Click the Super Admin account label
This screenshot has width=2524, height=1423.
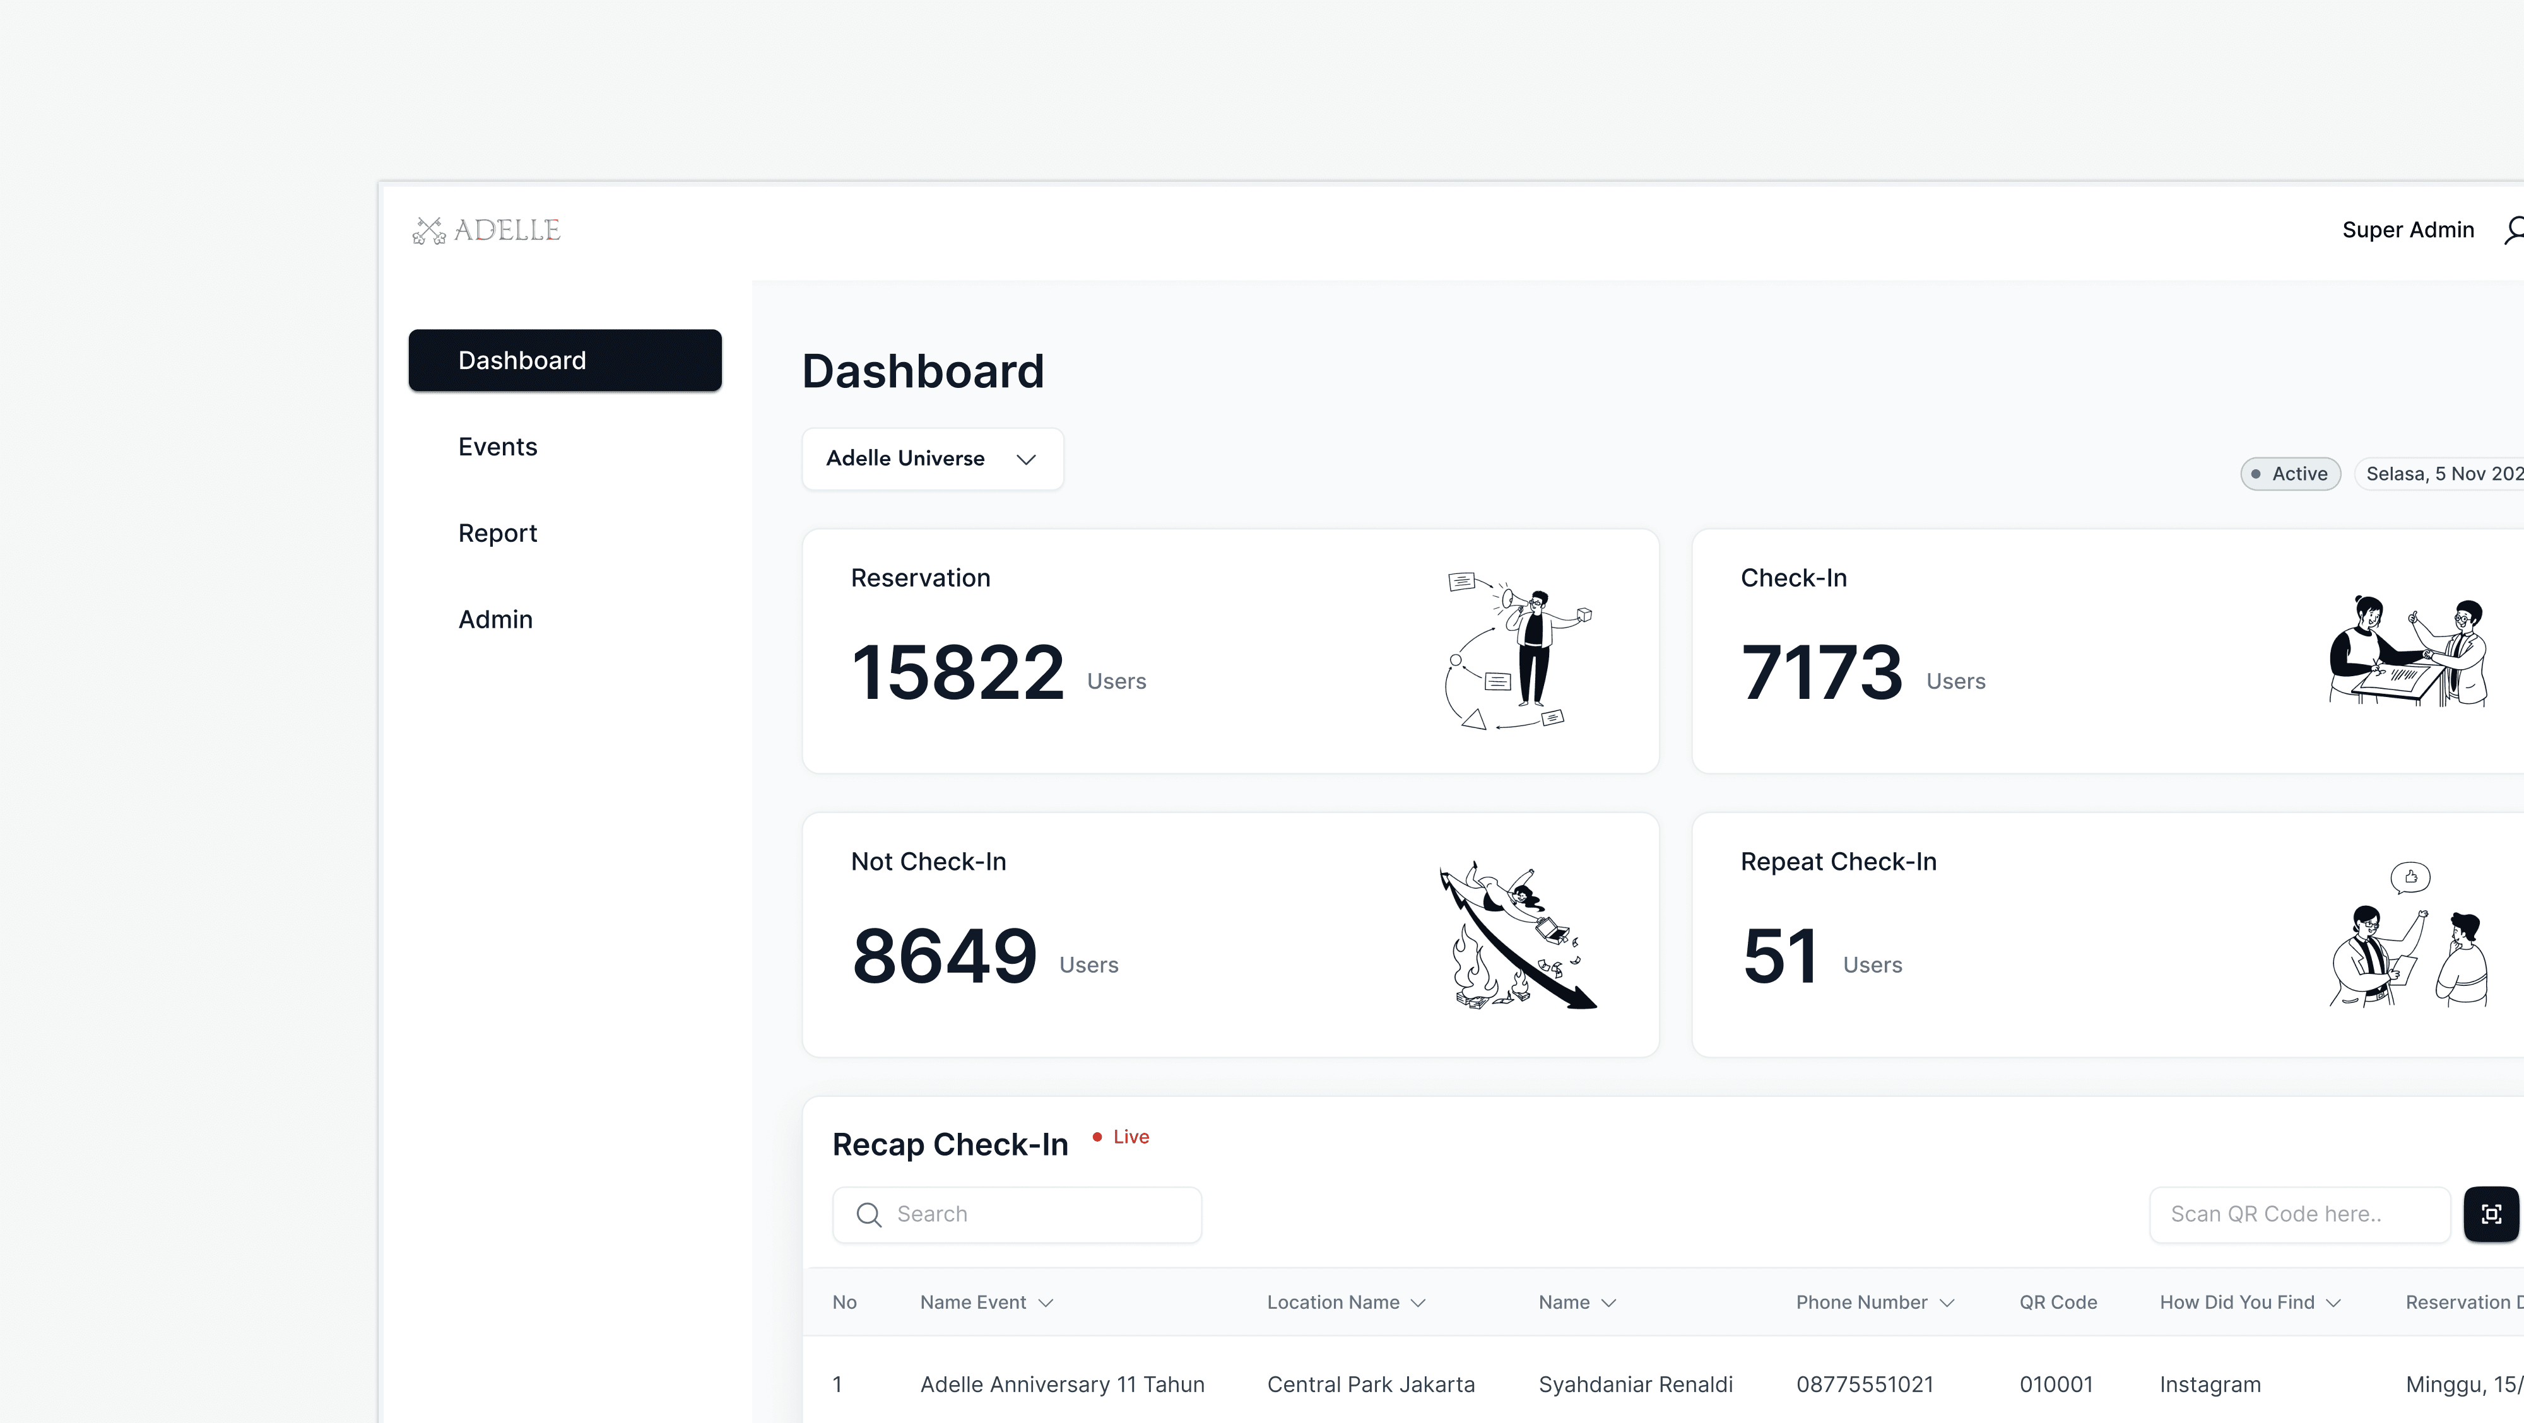[2409, 229]
